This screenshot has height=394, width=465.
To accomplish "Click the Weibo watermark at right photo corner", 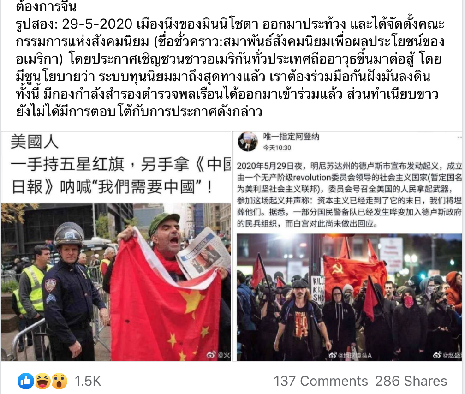I will coord(447,355).
